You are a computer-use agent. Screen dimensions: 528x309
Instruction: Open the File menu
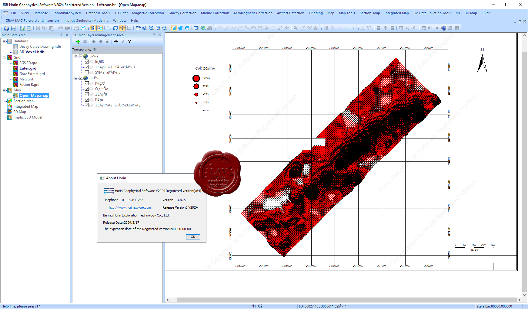[14, 13]
